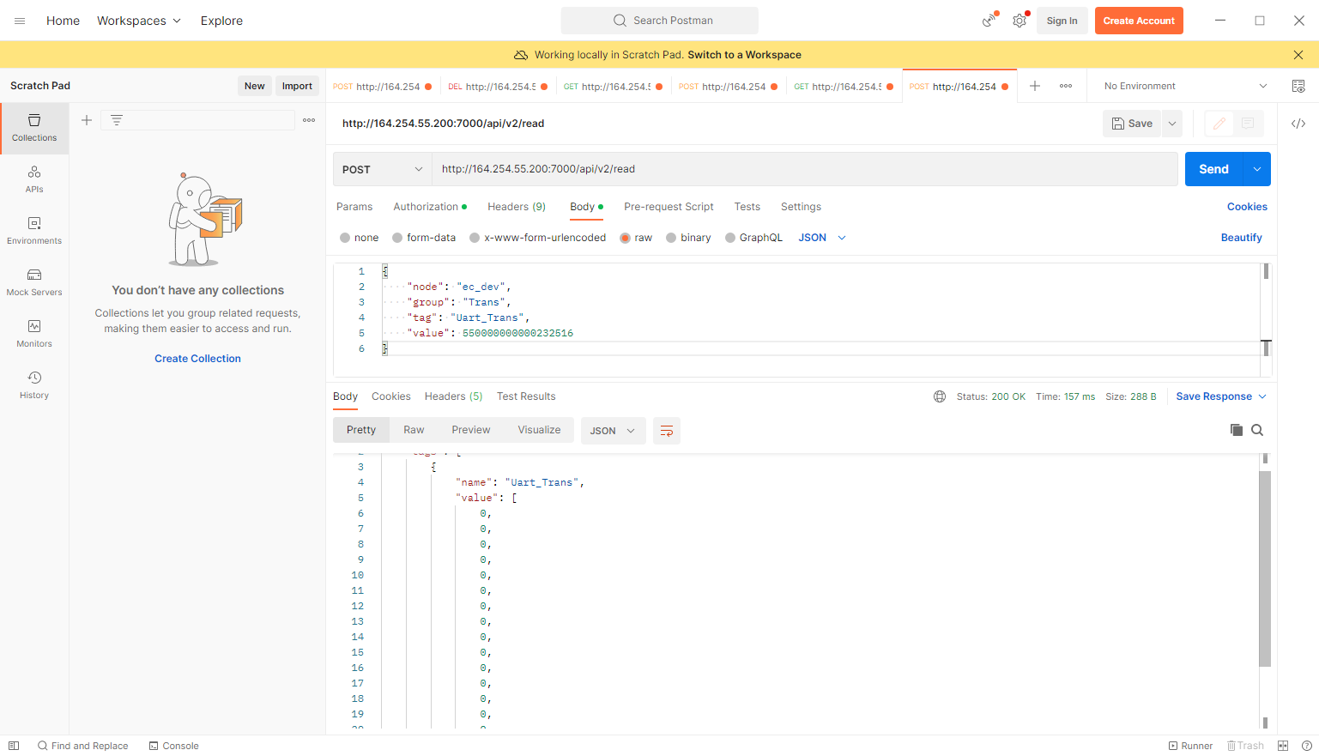The image size is (1319, 756).
Task: Click the Search Postman box
Action: 659,21
